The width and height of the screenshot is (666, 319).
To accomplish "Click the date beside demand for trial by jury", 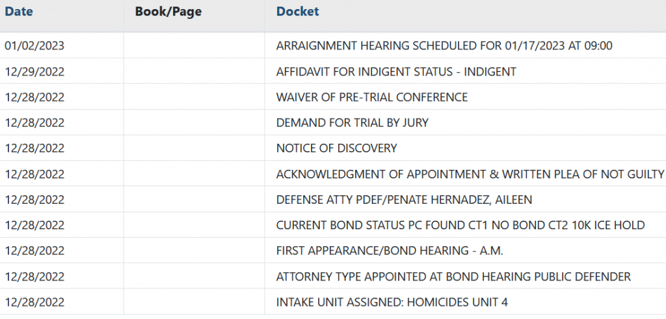I will [34, 122].
